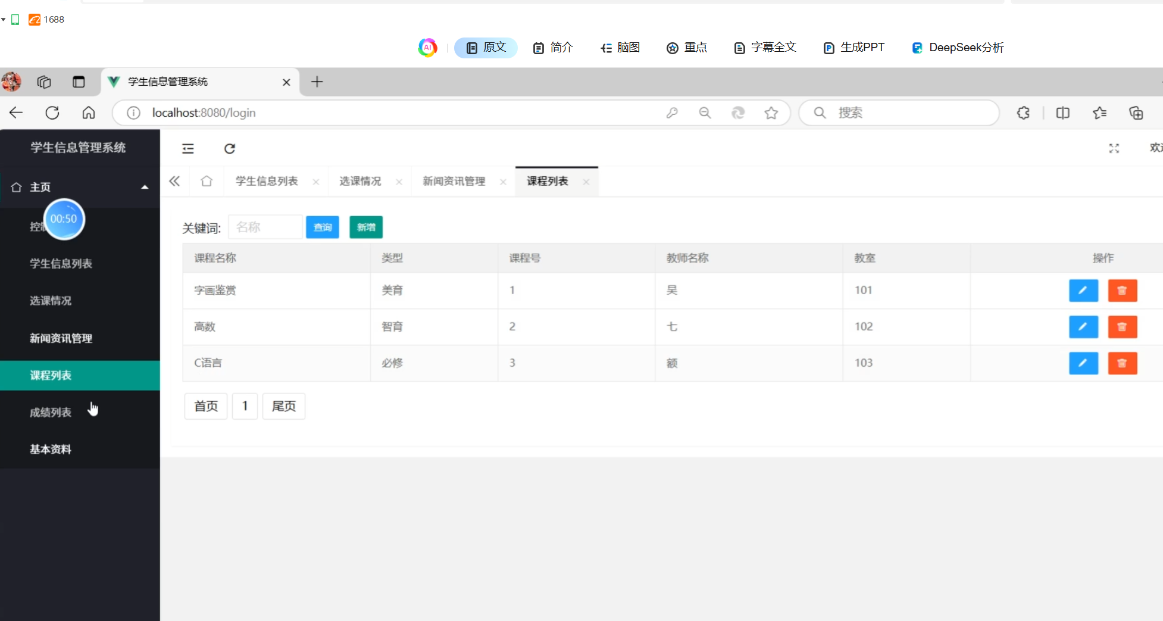
Task: Open browser extensions puzzle icon
Action: 1023,113
